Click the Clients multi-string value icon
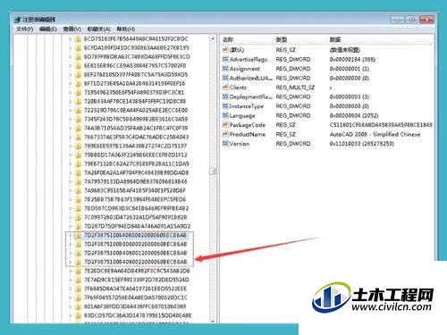This screenshot has height=335, width=447. click(x=225, y=88)
